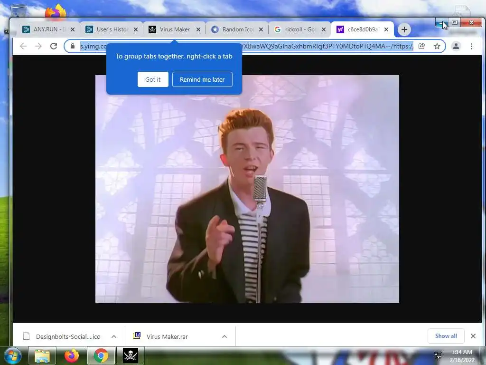Go back with the browser back arrow
This screenshot has width=486, height=365.
click(x=23, y=46)
